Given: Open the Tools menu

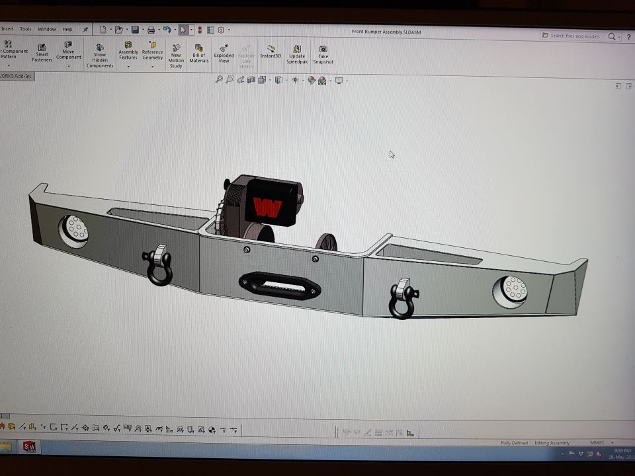Looking at the screenshot, I should pyautogui.click(x=26, y=28).
